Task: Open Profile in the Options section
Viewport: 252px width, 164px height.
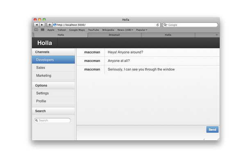Action: click(53, 101)
